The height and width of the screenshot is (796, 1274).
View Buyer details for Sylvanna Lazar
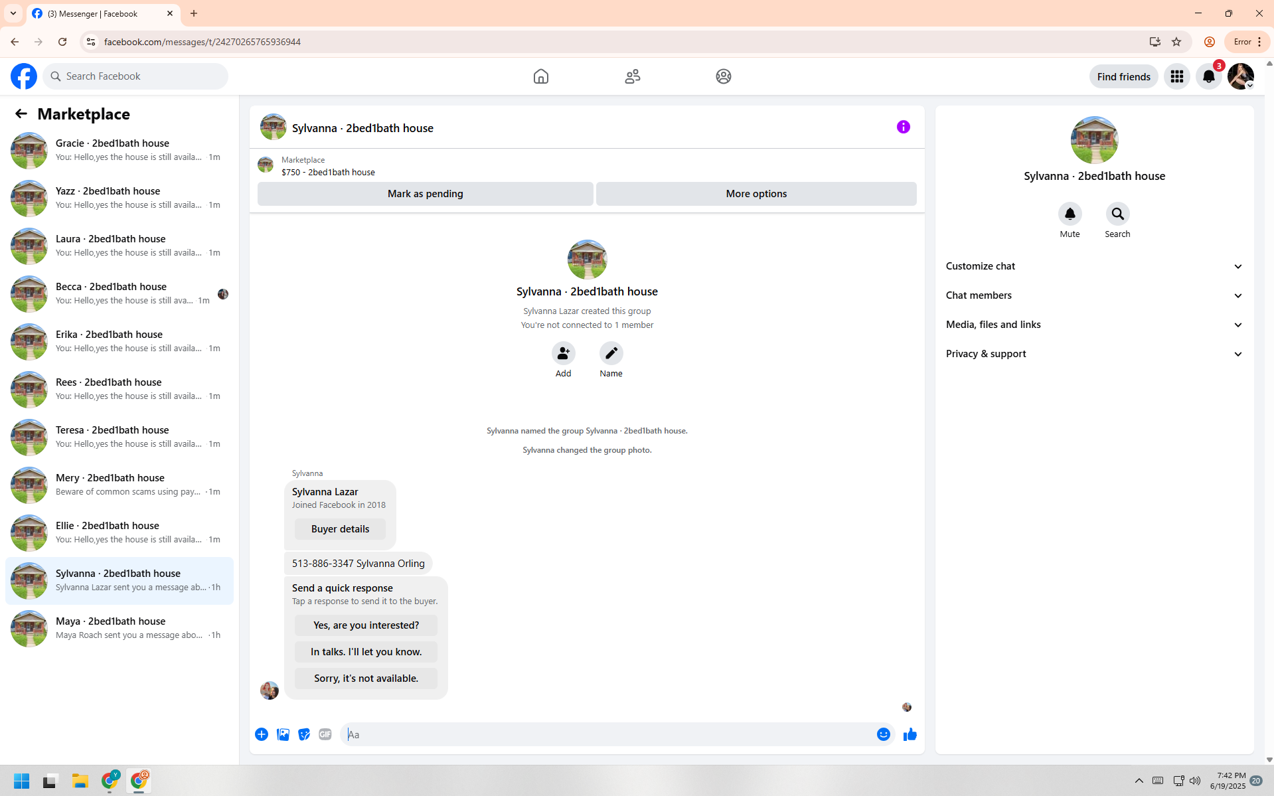pyautogui.click(x=340, y=529)
